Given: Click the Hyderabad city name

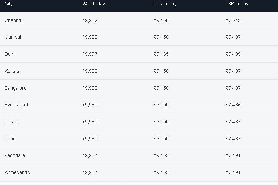Looking at the screenshot, I should tap(16, 105).
